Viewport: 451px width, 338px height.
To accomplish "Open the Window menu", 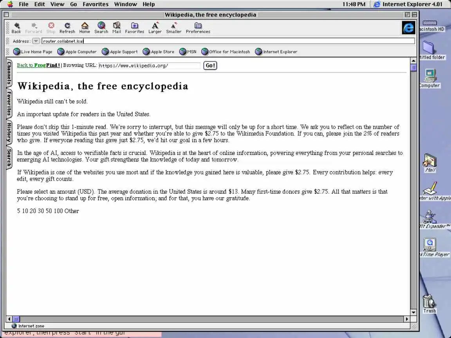I will (x=125, y=4).
